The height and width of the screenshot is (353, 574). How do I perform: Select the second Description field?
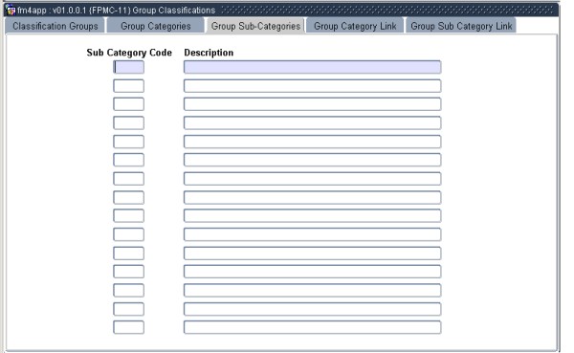coord(312,86)
